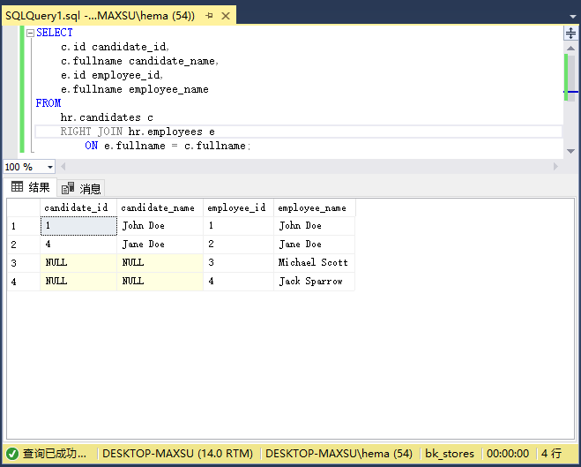581x467 pixels.
Task: Click the SELECT keyword in editor
Action: point(55,33)
